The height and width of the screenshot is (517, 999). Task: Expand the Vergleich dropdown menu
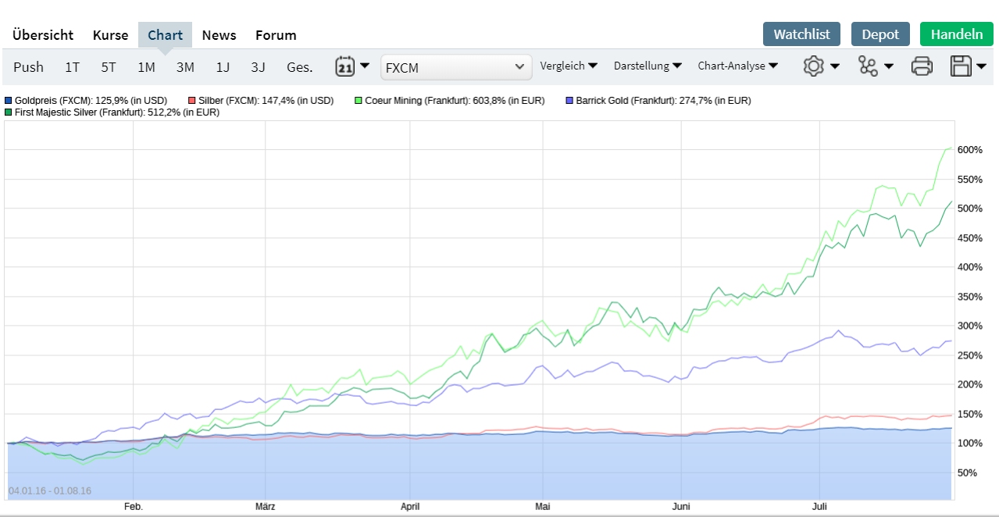click(x=569, y=66)
